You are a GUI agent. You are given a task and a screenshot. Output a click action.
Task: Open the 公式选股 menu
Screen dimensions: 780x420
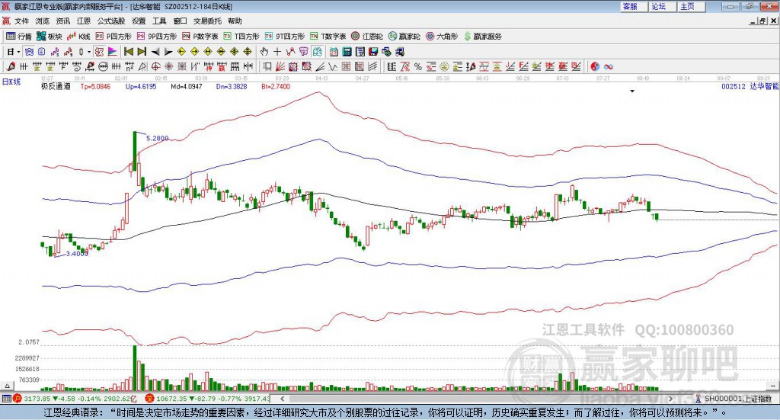click(x=111, y=21)
